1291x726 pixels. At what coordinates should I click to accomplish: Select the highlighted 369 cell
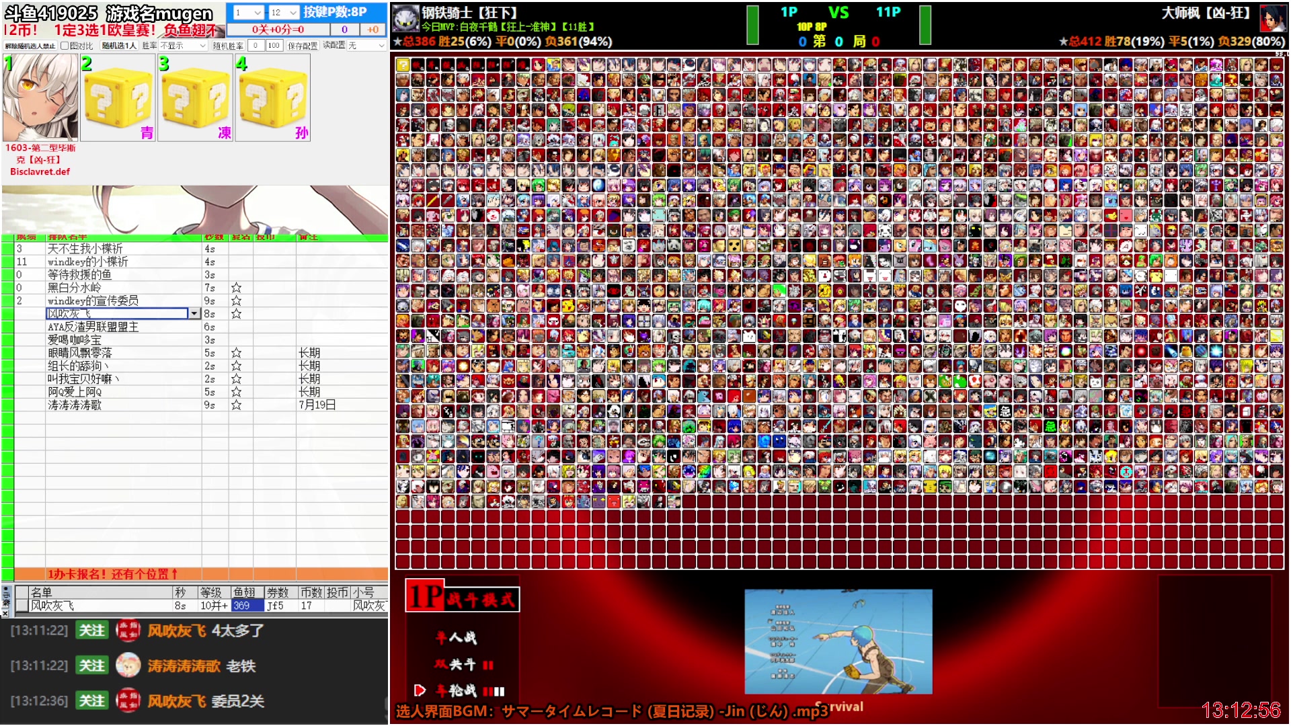(x=247, y=606)
